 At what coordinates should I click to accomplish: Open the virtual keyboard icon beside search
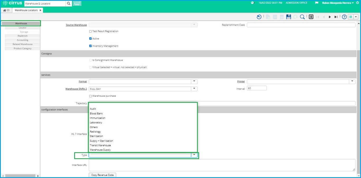[x=77, y=4]
